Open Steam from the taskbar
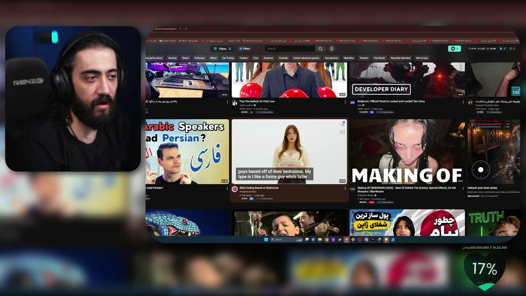The image size is (526, 296). point(340,240)
